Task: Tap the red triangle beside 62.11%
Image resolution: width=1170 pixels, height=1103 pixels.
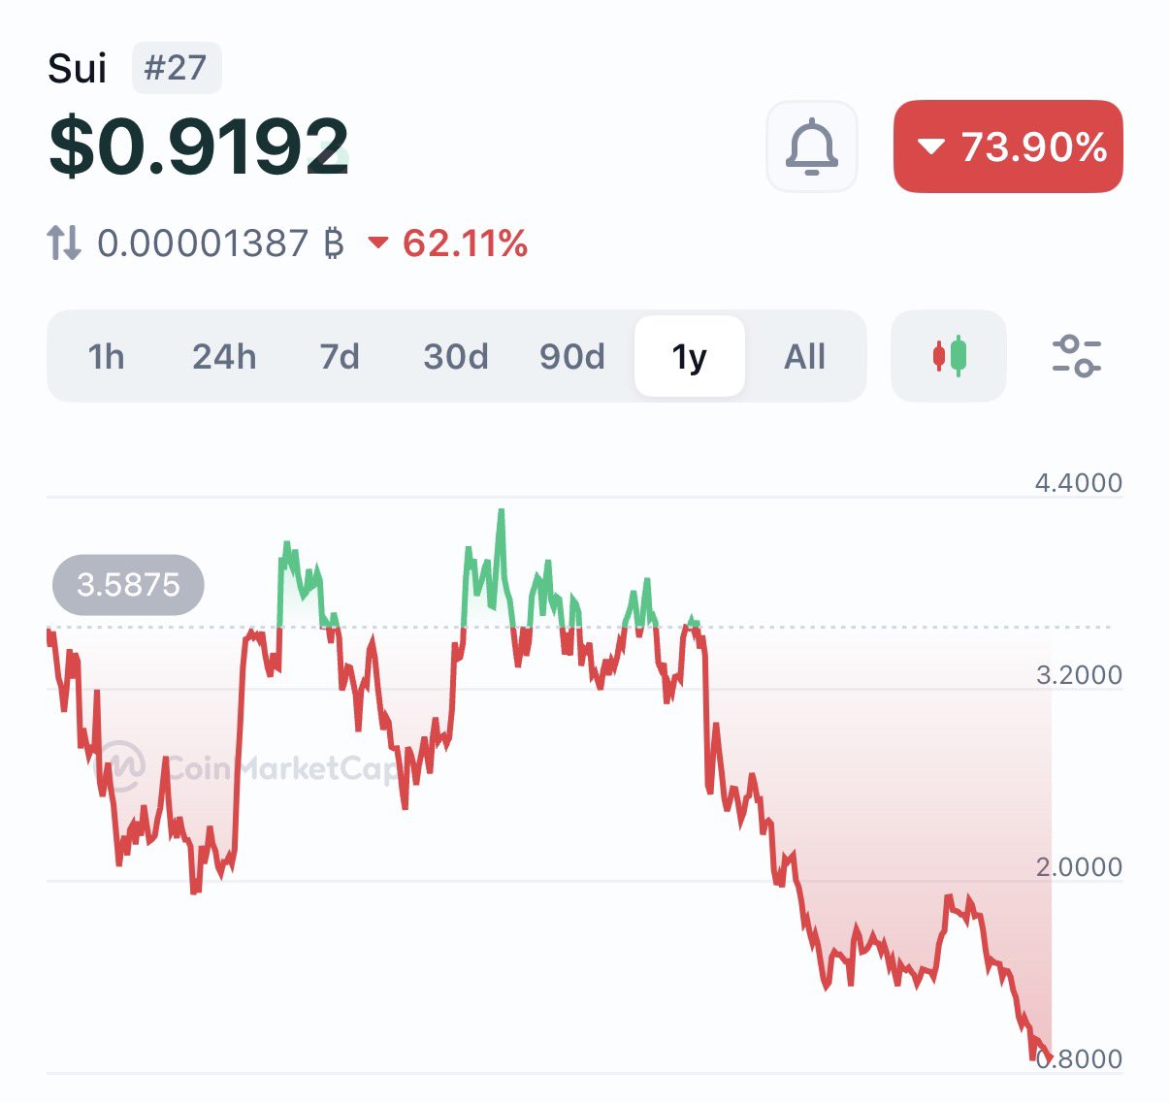Action: 377,243
